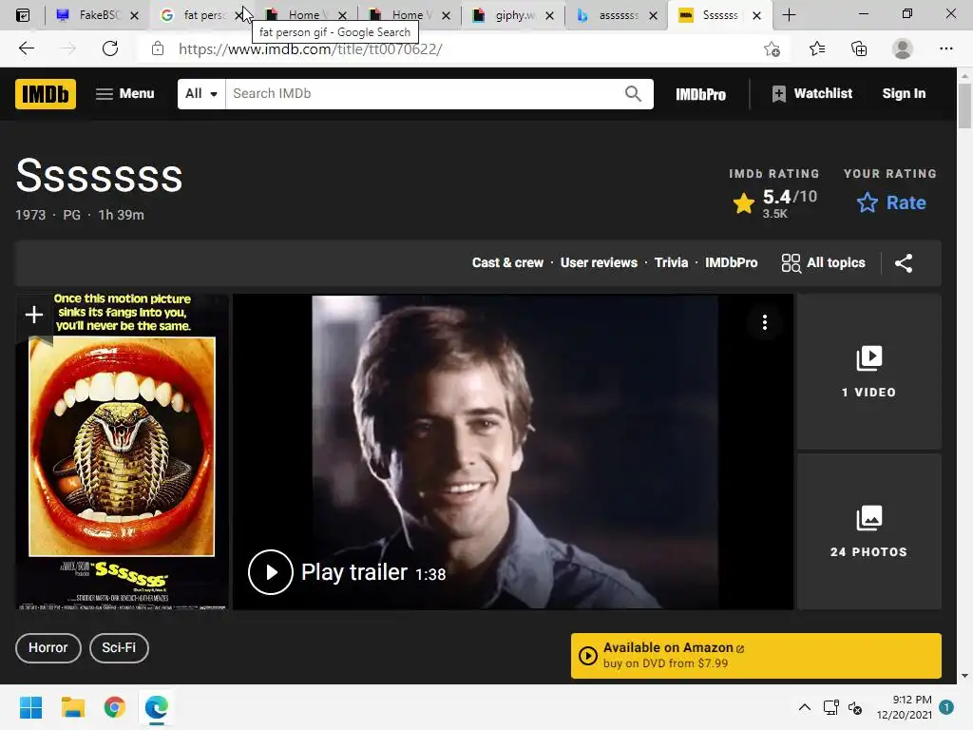Viewport: 973px width, 730px height.
Task: Open tab actions menu icon
Action: pos(23,15)
